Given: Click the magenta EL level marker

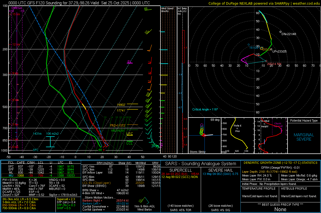Looking at the screenshot, I should coord(129,62).
